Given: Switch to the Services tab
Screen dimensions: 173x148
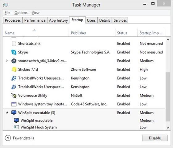Looking at the screenshot, I should click(x=120, y=20).
